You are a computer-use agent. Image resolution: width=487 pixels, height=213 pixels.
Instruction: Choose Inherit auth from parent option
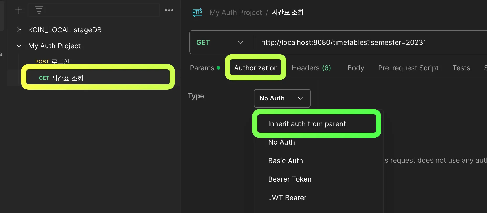click(307, 124)
